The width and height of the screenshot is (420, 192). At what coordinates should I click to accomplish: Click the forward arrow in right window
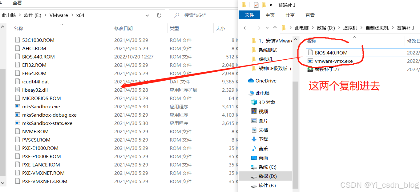[258, 28]
